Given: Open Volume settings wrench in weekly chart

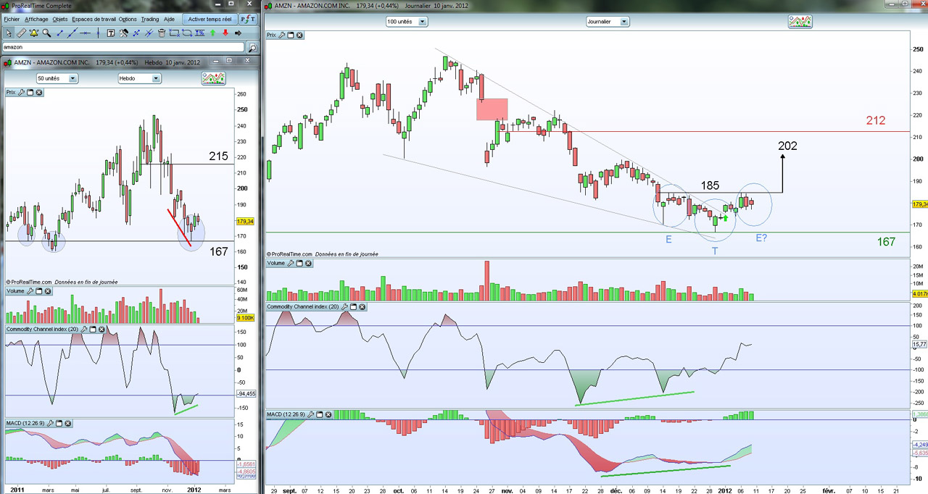Looking at the screenshot, I should click(30, 291).
